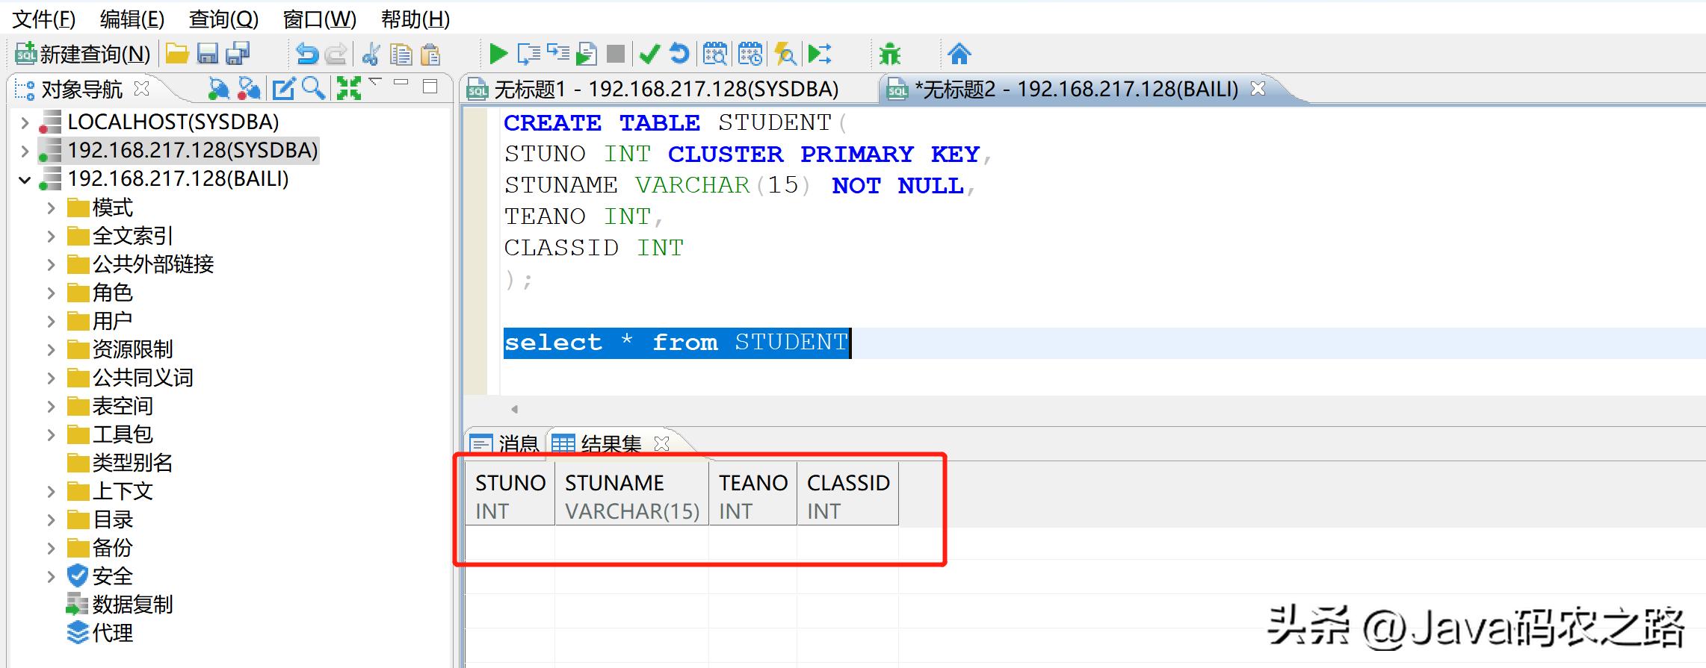Click the green Execute SQL play icon
This screenshot has width=1706, height=668.
498,54
